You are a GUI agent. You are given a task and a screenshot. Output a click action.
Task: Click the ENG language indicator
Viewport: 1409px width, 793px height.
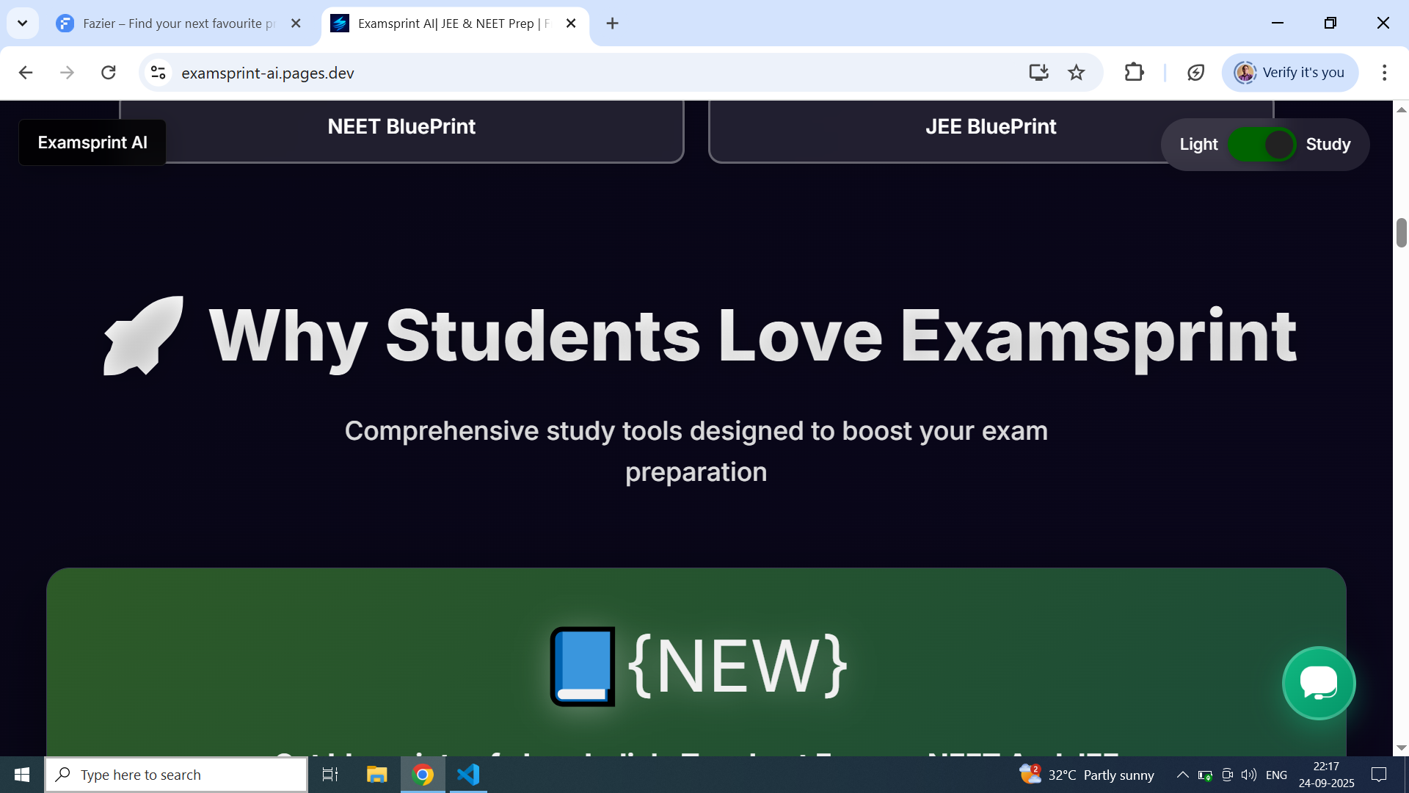1276,775
